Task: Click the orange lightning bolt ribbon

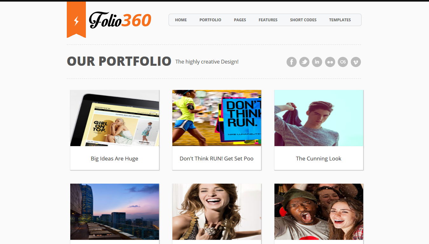Action: click(76, 20)
